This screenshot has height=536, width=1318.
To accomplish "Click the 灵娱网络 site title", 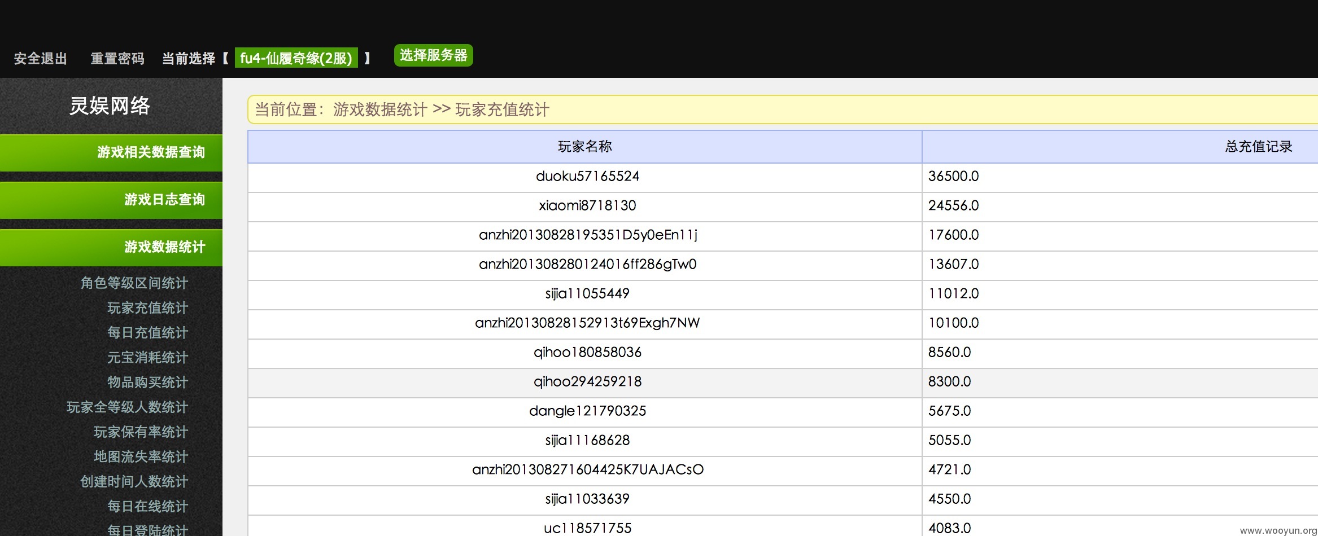I will [x=110, y=106].
